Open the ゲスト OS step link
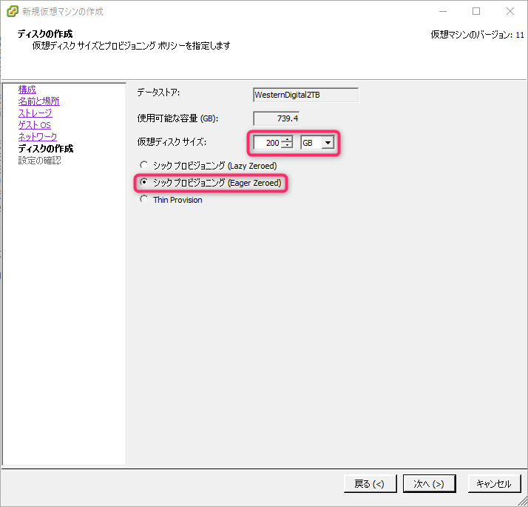Viewport: 528px width, 507px height. [34, 125]
